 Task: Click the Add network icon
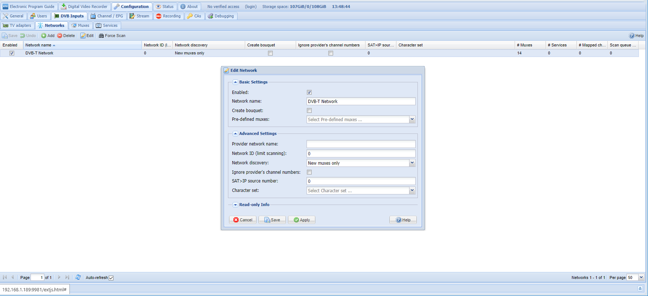[x=44, y=36]
